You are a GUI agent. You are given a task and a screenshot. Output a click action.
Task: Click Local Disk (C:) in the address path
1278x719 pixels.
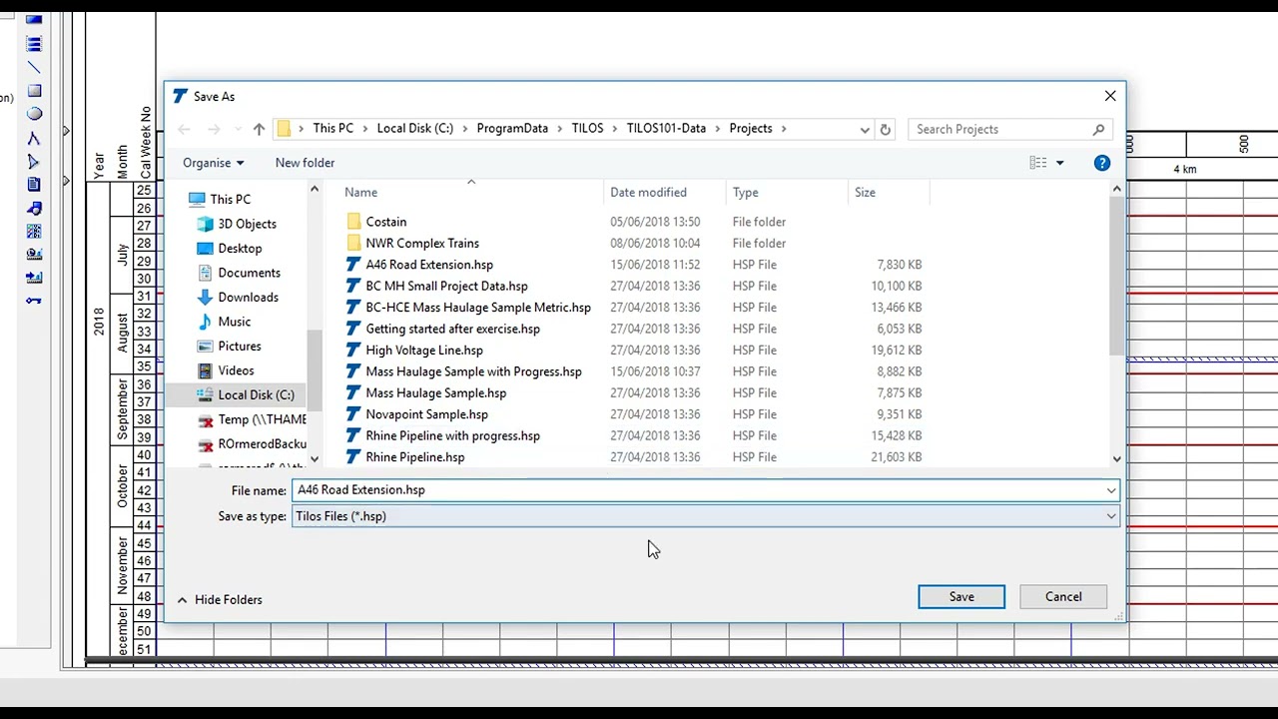(x=414, y=129)
